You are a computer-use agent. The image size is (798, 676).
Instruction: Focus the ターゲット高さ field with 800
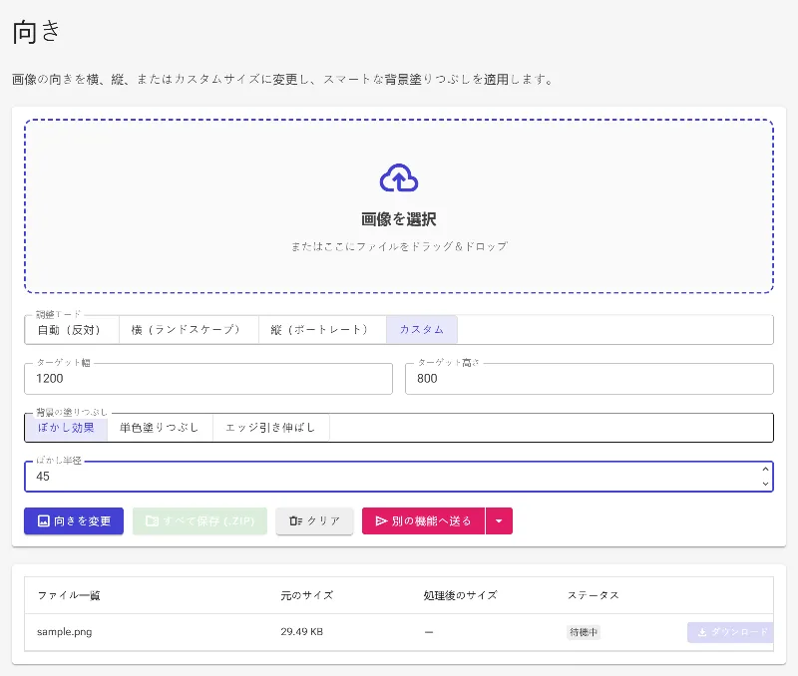590,379
